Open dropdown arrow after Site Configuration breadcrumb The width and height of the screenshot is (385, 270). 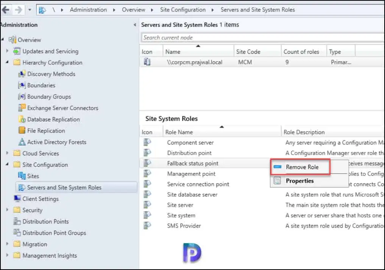coord(213,10)
